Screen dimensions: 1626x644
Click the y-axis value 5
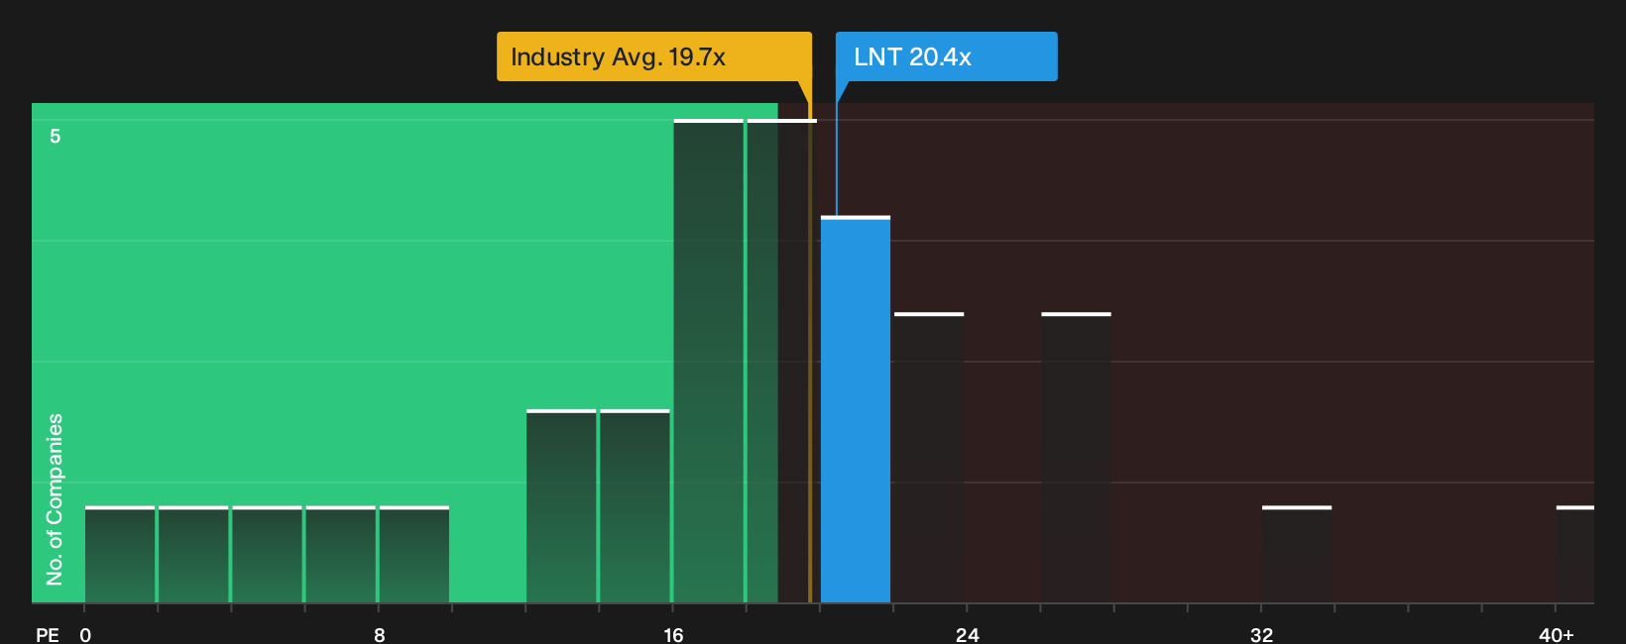56,137
